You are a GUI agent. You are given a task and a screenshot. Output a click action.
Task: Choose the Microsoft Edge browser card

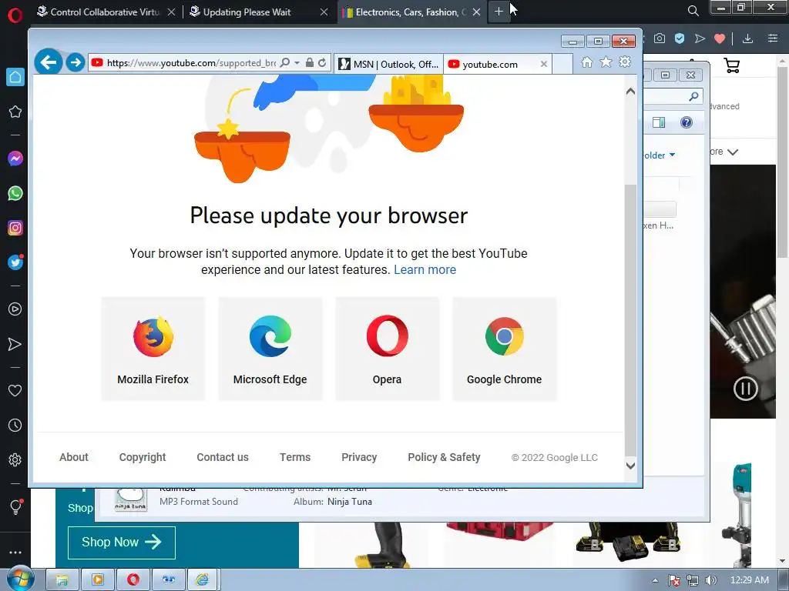tap(270, 349)
